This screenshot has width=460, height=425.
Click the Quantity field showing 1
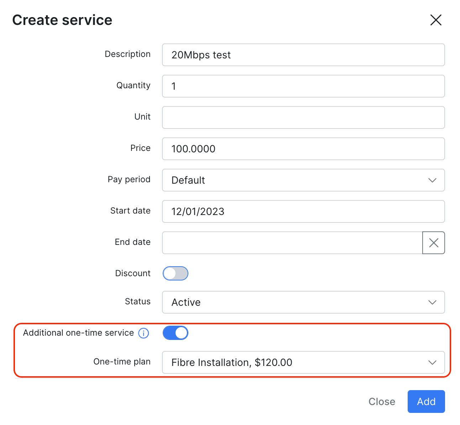tap(303, 86)
